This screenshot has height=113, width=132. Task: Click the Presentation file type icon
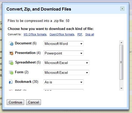[x=11, y=53]
